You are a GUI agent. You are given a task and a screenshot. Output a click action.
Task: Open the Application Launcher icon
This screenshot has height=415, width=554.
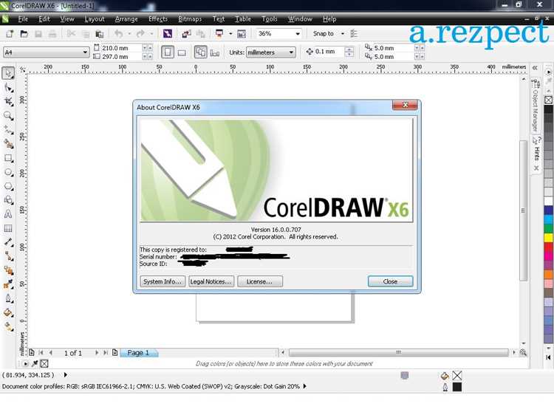[219, 34]
